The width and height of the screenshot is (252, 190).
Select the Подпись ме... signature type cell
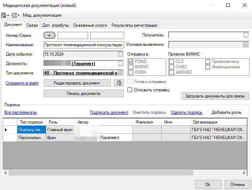(x=31, y=130)
